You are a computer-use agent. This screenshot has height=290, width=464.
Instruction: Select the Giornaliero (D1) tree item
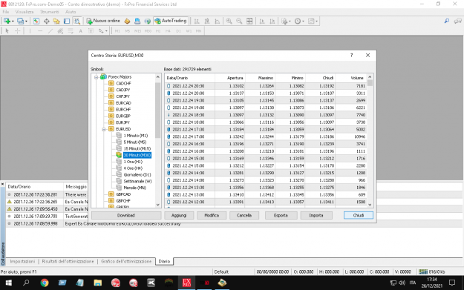pos(137,175)
